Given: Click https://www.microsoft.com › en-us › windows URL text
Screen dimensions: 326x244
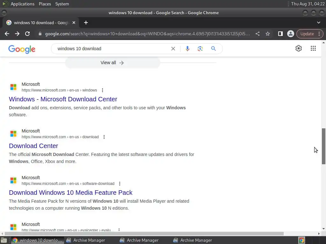Looking at the screenshot, I should [x=59, y=90].
